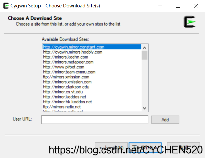Screen dimensions: 205x158
Task: Choose http://mirrors.metapeer.com site
Action: pos(92,62)
